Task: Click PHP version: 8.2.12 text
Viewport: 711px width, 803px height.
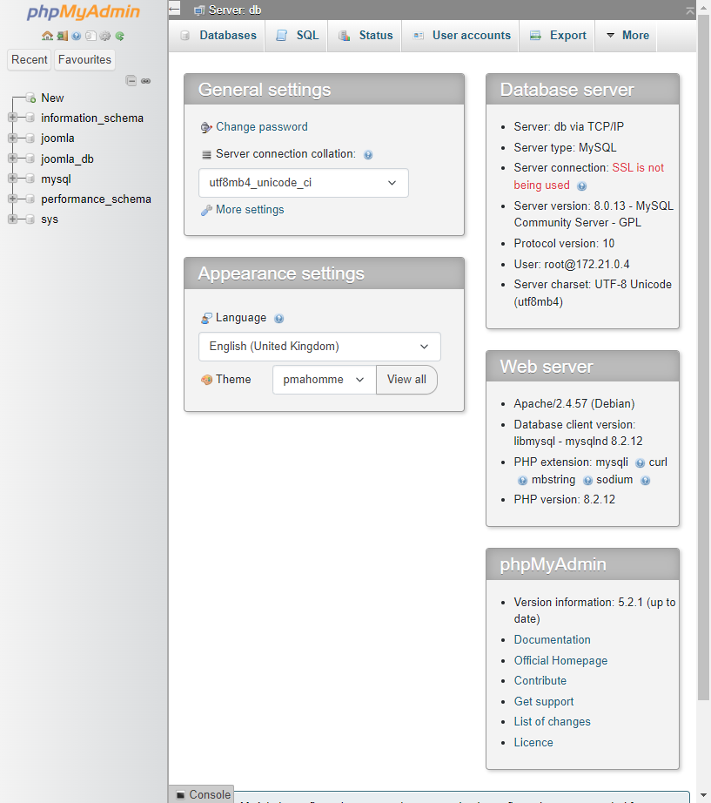Action: (565, 499)
